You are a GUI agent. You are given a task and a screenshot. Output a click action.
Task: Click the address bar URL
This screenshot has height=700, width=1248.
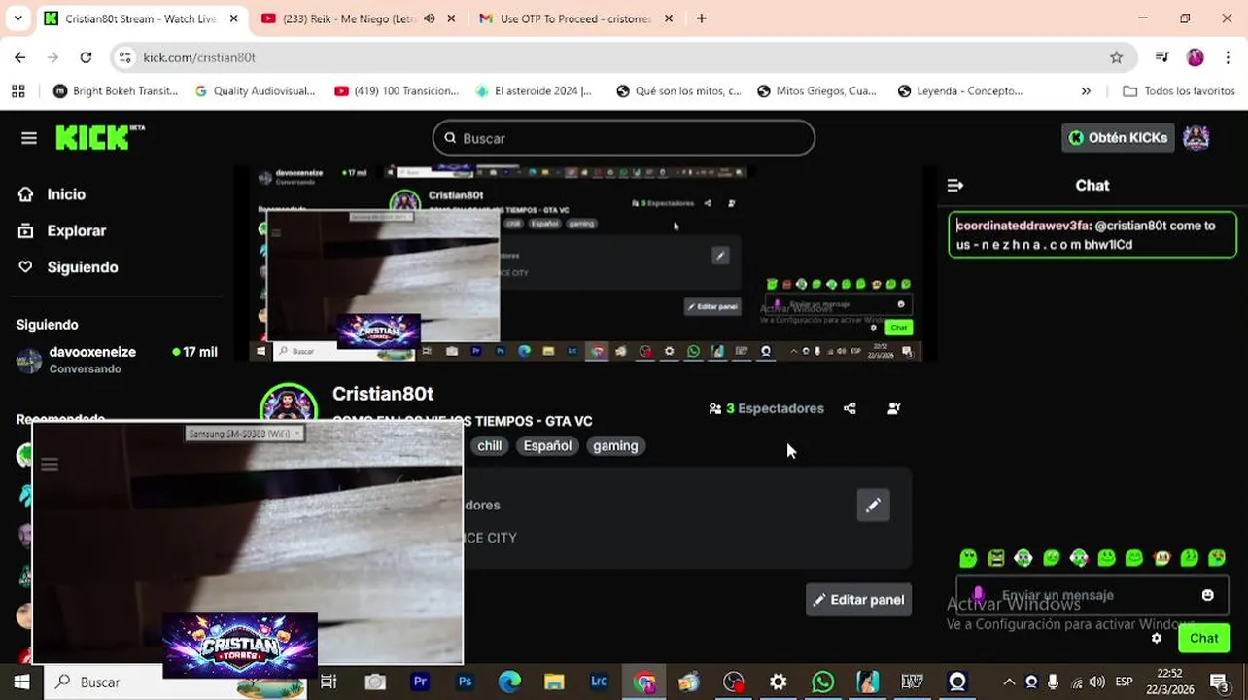point(199,57)
